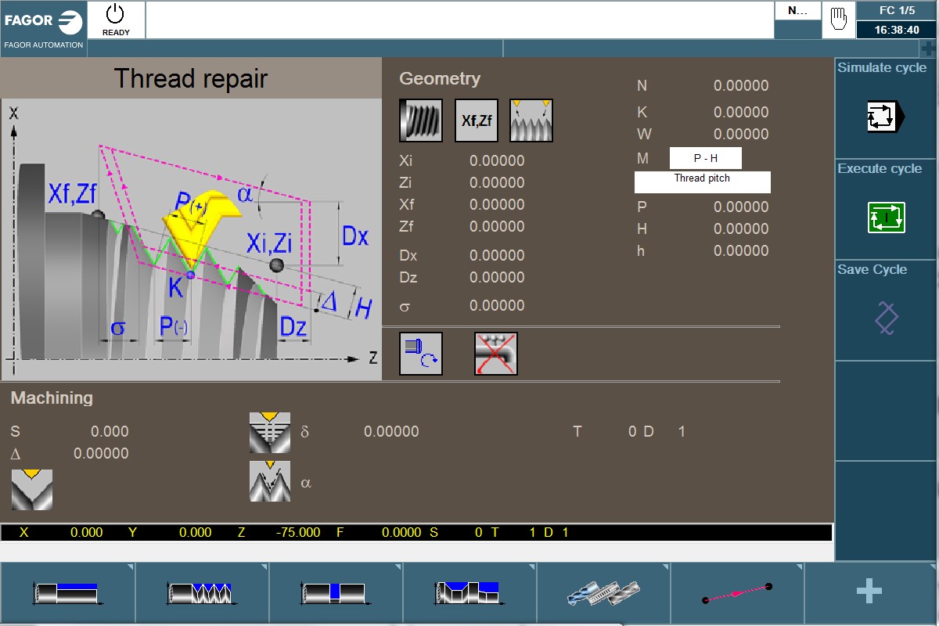Click the spindle rotation direction icon
The height and width of the screenshot is (626, 939).
pyautogui.click(x=420, y=354)
